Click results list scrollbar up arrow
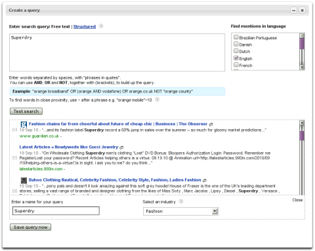Screen dimensions: 315x251 click(302, 123)
